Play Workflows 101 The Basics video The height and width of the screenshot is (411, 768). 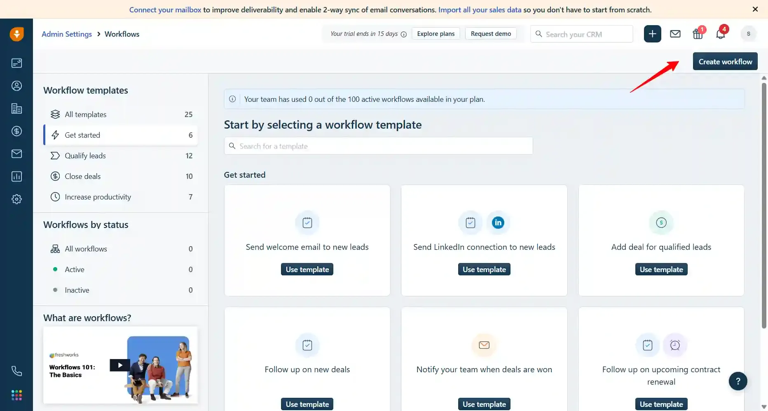[120, 365]
